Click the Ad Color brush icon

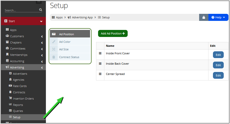[54, 42]
